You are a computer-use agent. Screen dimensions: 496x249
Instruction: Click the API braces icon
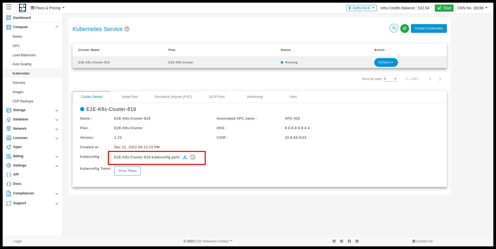(9, 174)
